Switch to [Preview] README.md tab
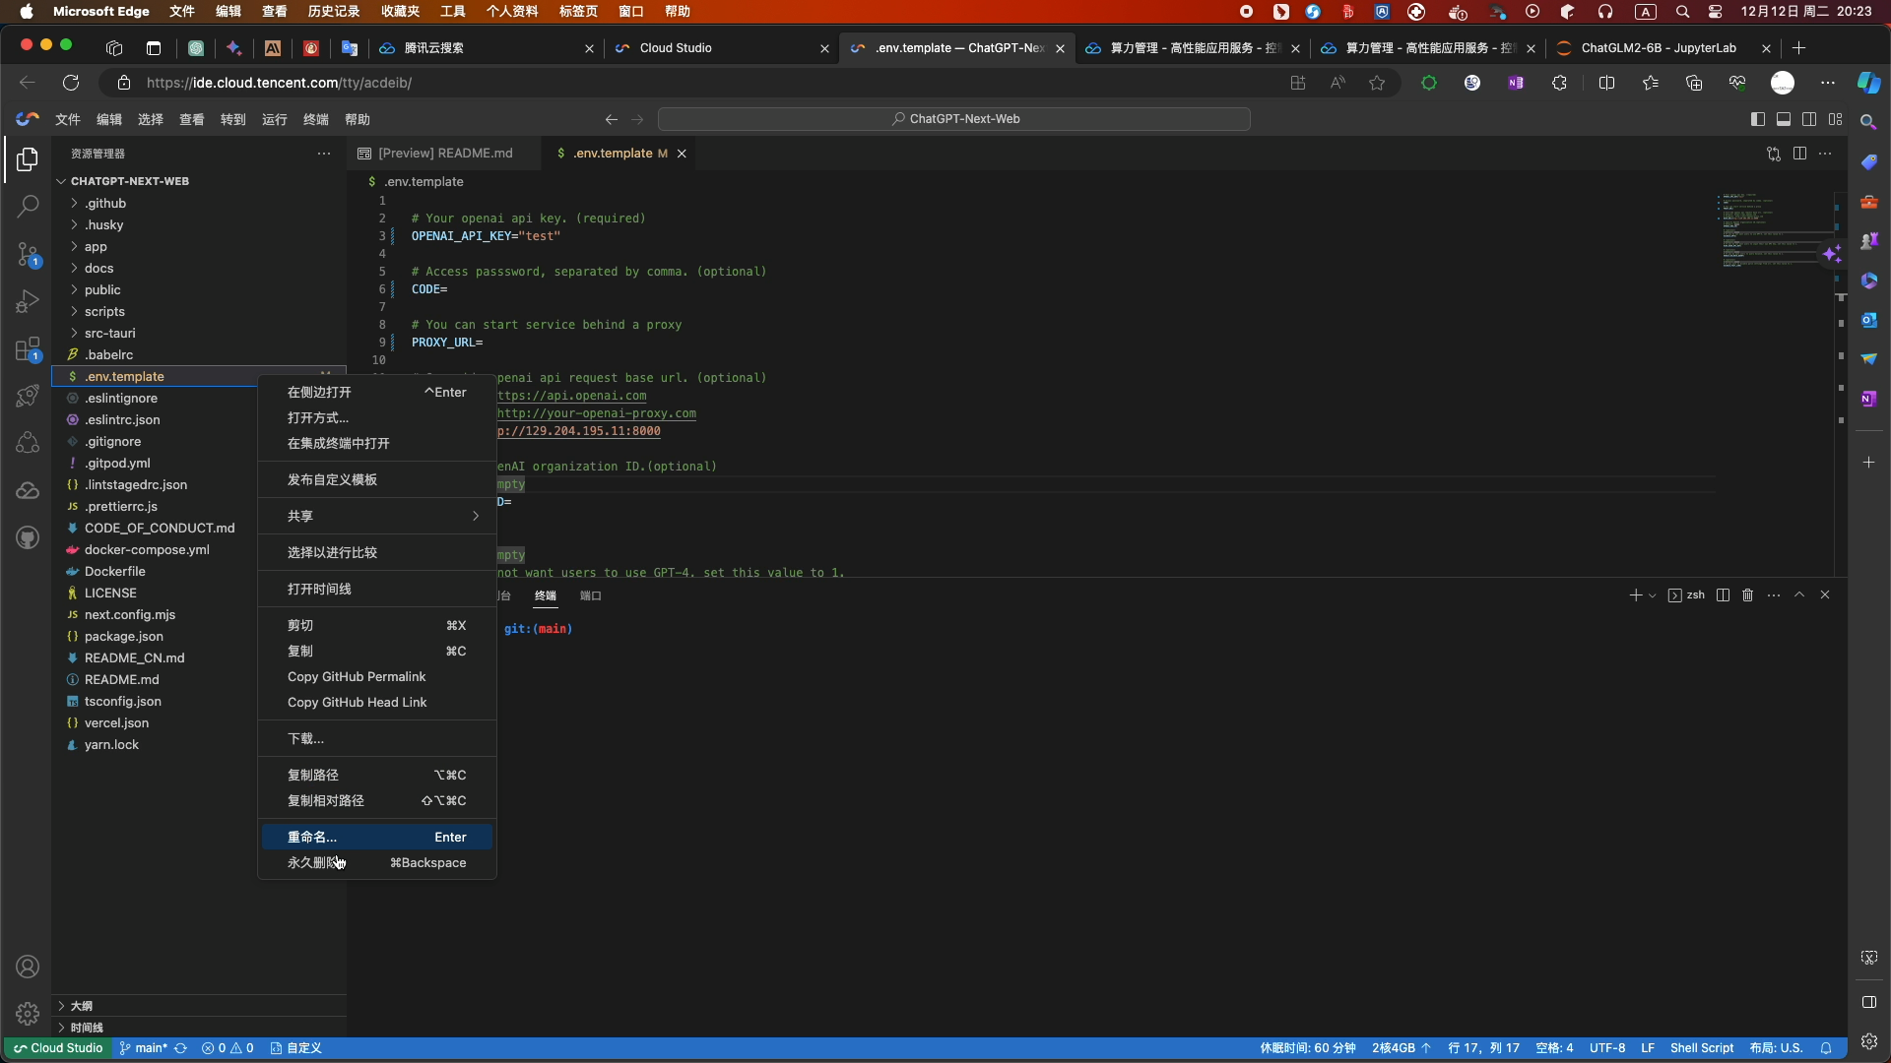Image resolution: width=1891 pixels, height=1063 pixels. (x=444, y=154)
